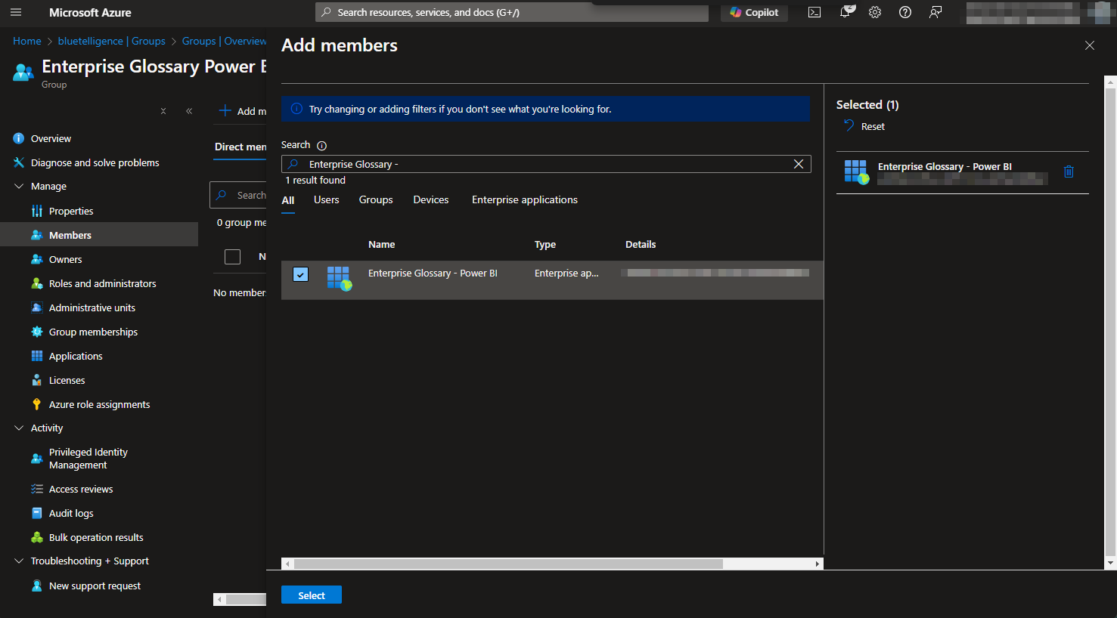Uncheck the Enterprise Glossary - Power BI checkbox
The height and width of the screenshot is (618, 1117).
(300, 274)
